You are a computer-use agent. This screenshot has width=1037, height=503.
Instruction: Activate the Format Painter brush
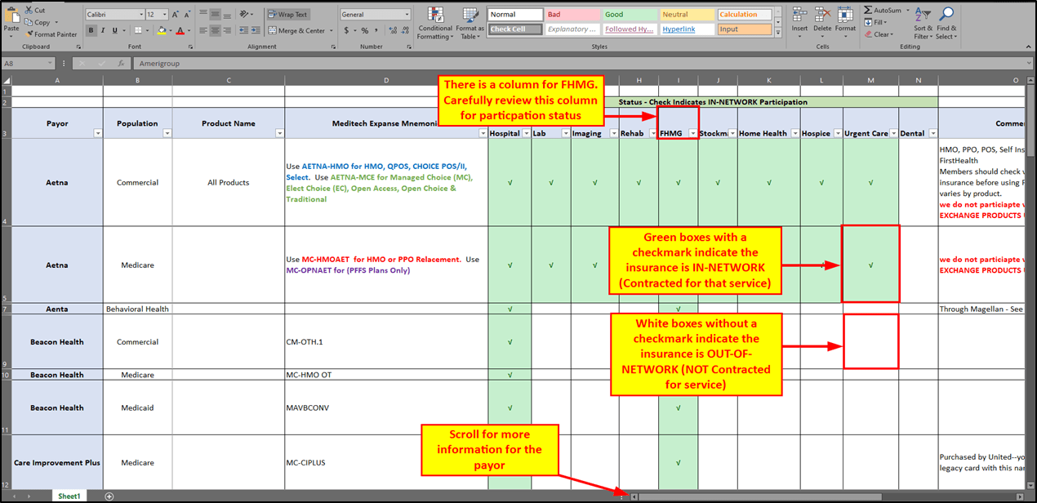(51, 34)
